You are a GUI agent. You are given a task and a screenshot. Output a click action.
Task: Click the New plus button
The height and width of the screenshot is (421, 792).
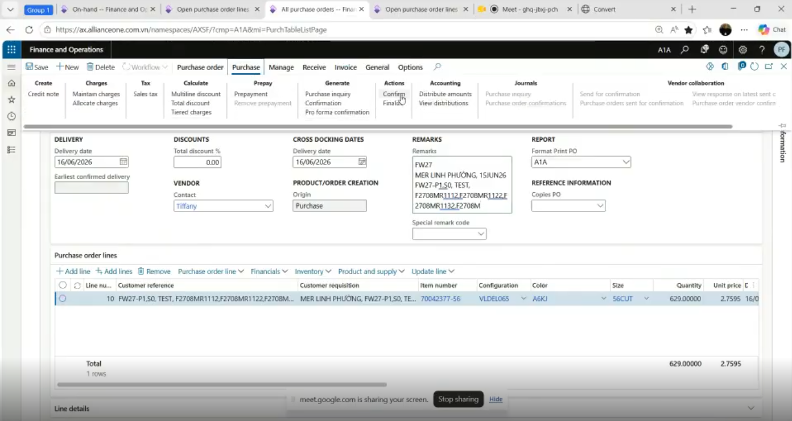(x=67, y=67)
